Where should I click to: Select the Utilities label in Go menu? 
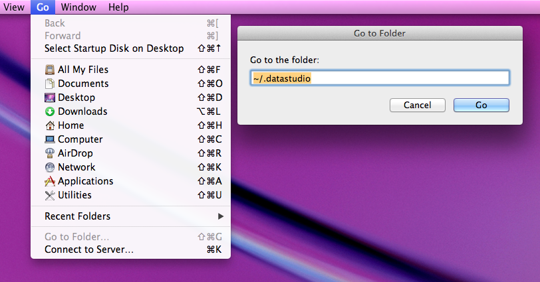click(74, 195)
